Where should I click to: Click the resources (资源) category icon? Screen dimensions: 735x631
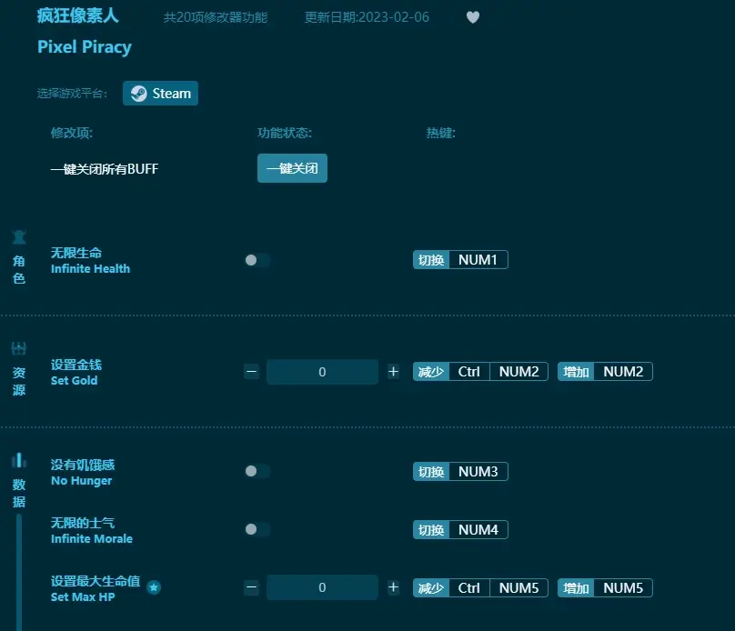point(19,348)
